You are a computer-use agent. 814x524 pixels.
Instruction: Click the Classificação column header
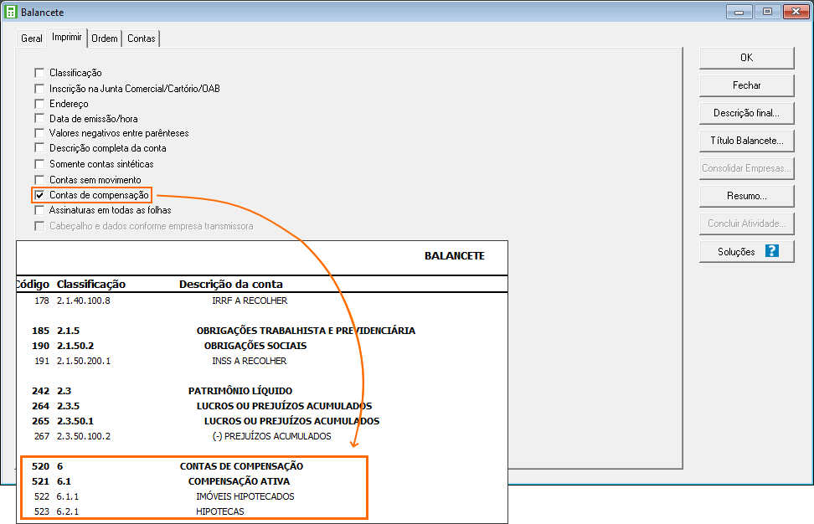click(x=91, y=285)
